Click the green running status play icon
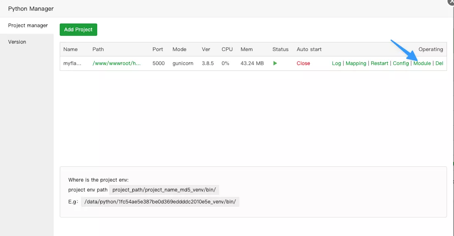Image resolution: width=454 pixels, height=236 pixels. 275,63
